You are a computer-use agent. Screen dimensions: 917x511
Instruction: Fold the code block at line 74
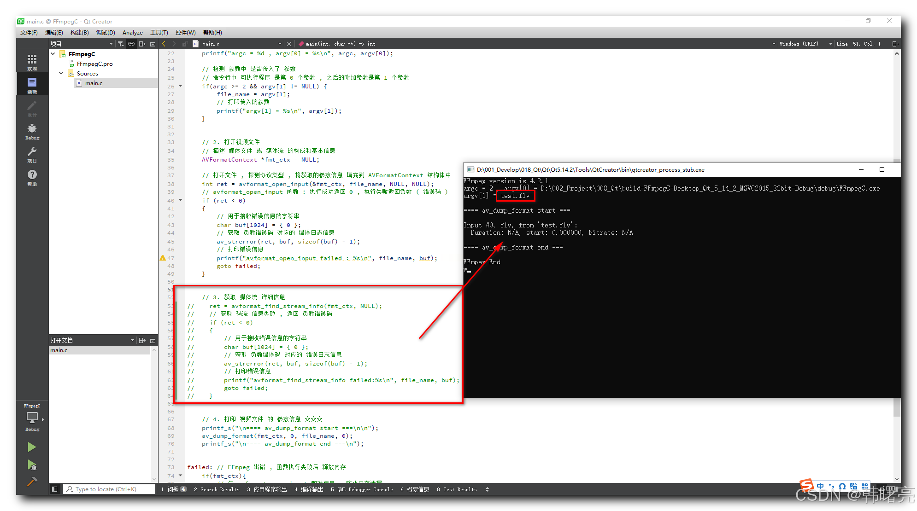click(x=180, y=475)
